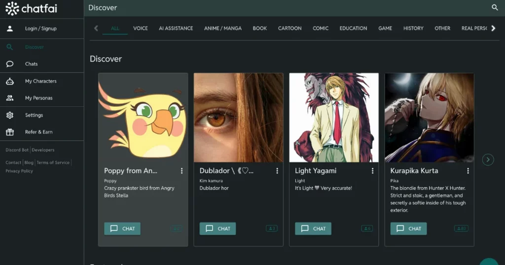Screen dimensions: 505x265
Task: Open options menu for Poppy from An... card
Action: point(181,171)
